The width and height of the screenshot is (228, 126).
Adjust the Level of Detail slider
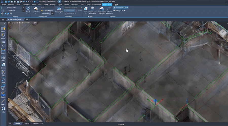pyautogui.click(x=12, y=8)
